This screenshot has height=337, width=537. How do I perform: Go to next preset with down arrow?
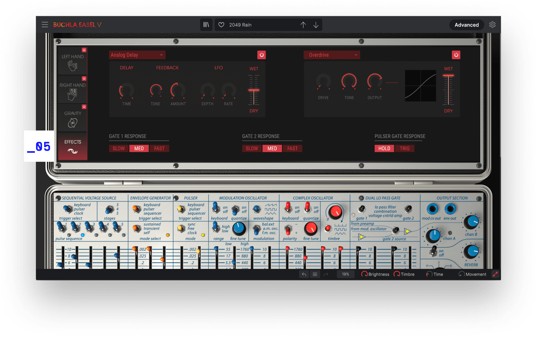click(x=316, y=25)
